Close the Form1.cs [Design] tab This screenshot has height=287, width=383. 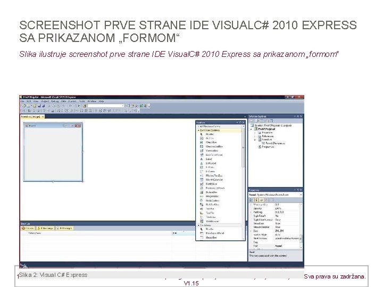(43, 116)
